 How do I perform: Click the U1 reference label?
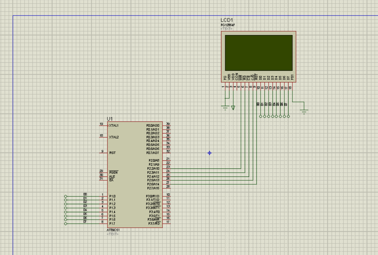[x=110, y=119]
